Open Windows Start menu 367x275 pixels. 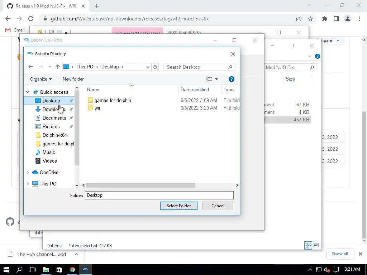point(6,270)
